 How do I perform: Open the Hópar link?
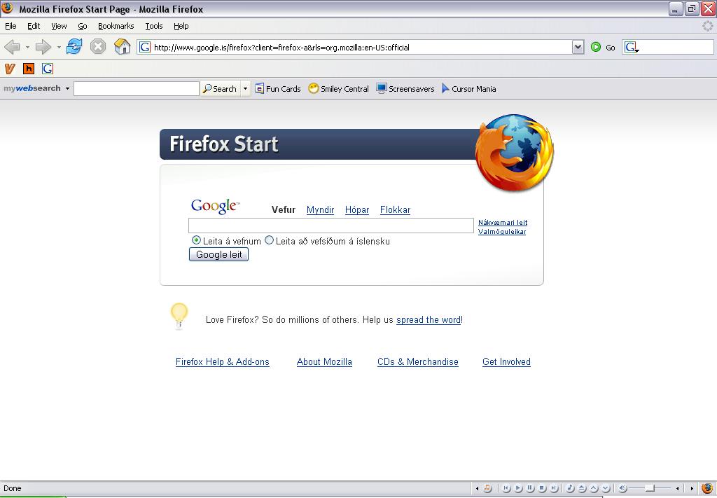click(356, 209)
